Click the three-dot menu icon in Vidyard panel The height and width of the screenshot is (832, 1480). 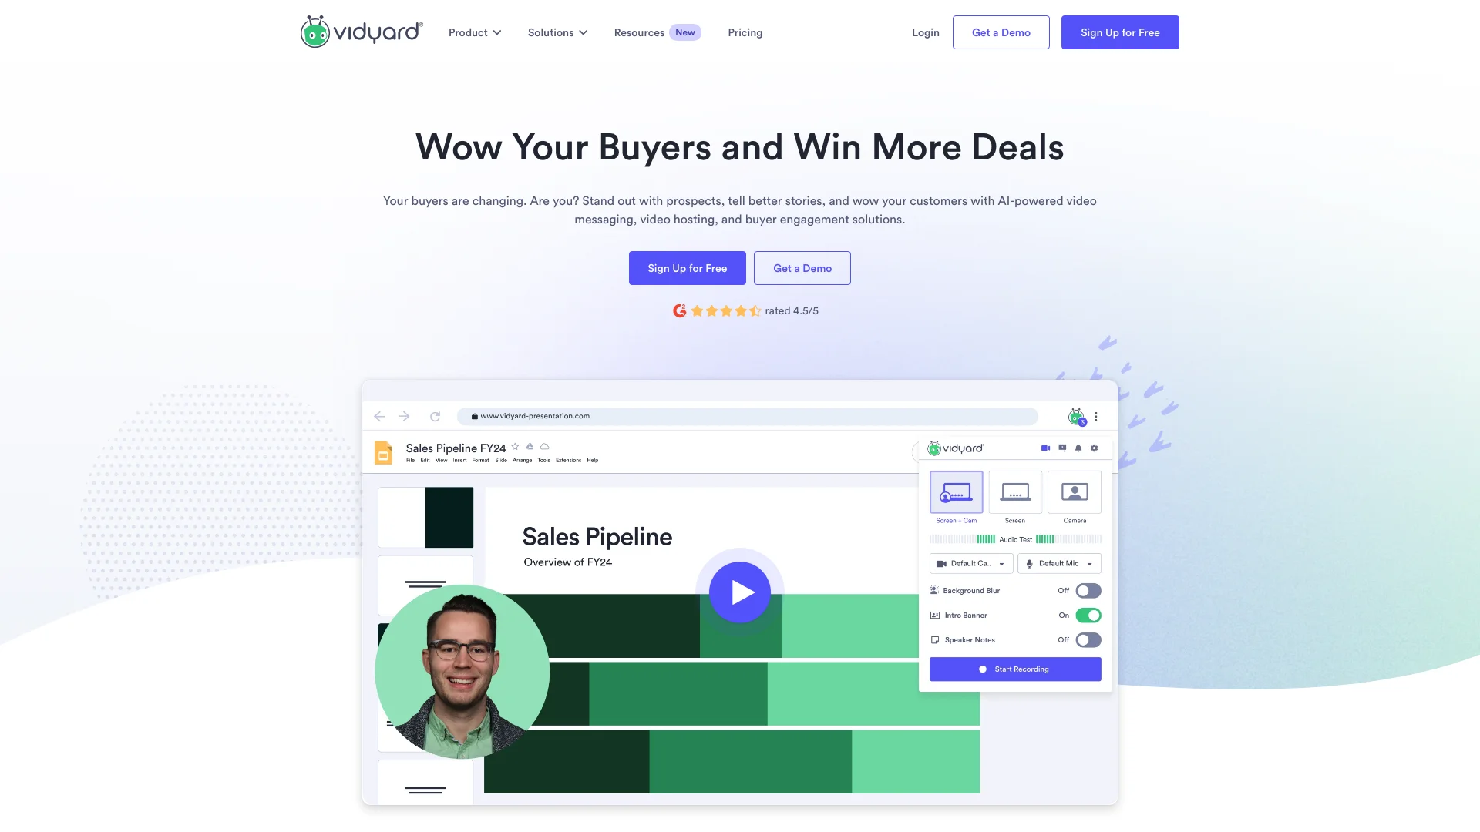[x=1096, y=415]
